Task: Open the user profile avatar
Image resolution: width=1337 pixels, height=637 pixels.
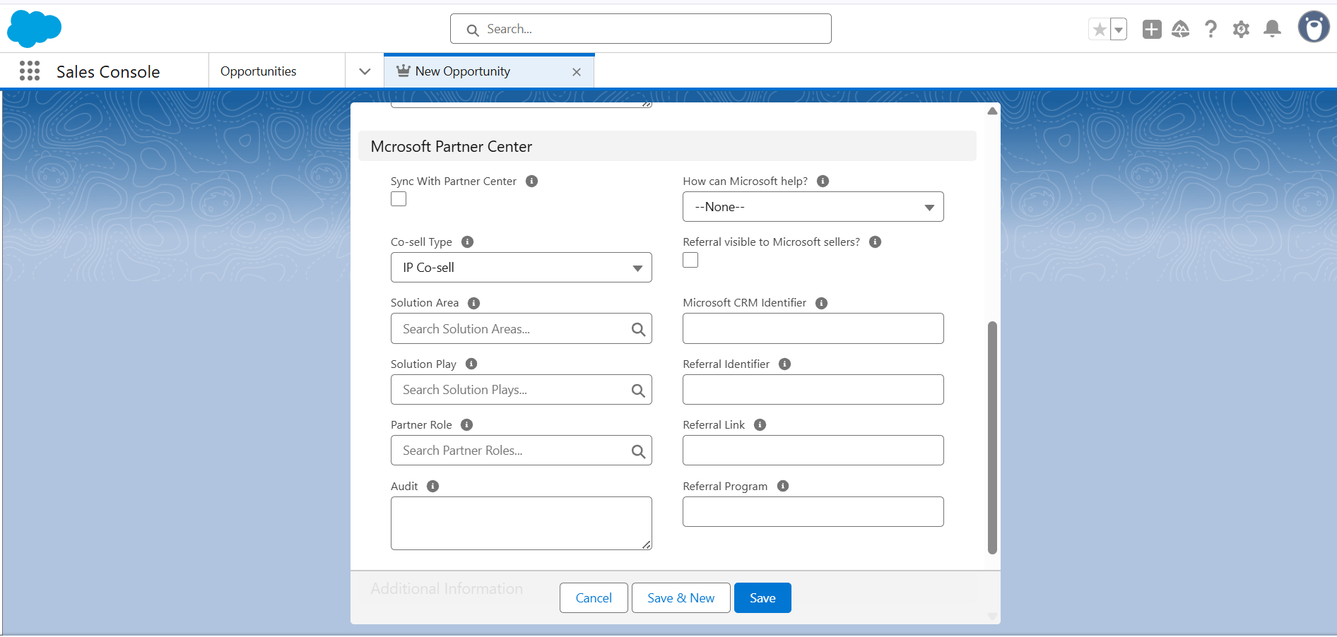Action: coord(1313,28)
